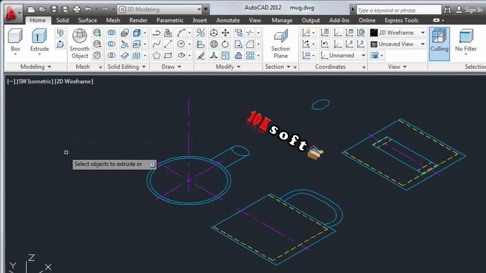The image size is (486, 273).
Task: Expand the Modeling panel
Action: click(x=36, y=67)
